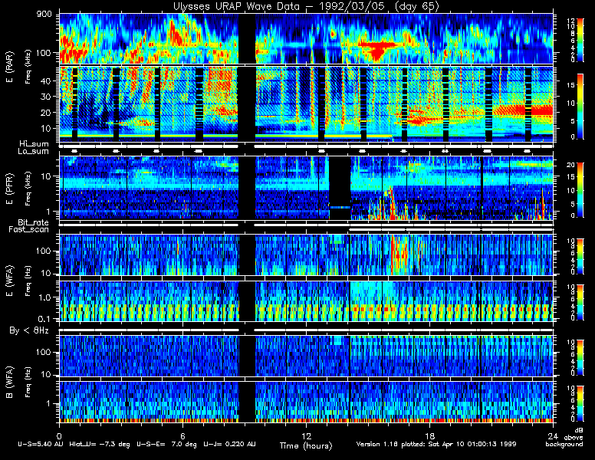This screenshot has height=460, width=595.
Task: Click the black data gap in PFR panel
Action: (x=339, y=182)
